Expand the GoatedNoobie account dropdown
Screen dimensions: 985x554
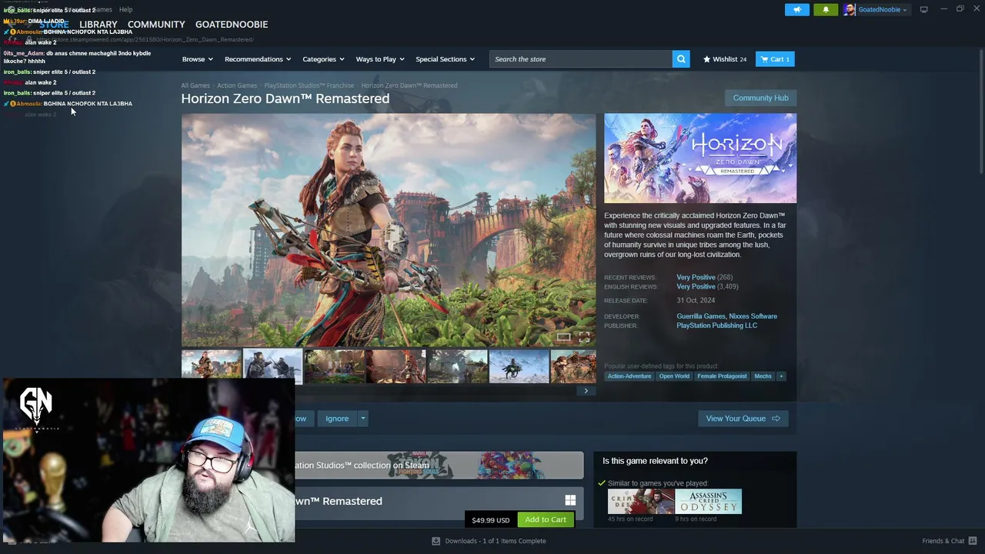tap(882, 9)
